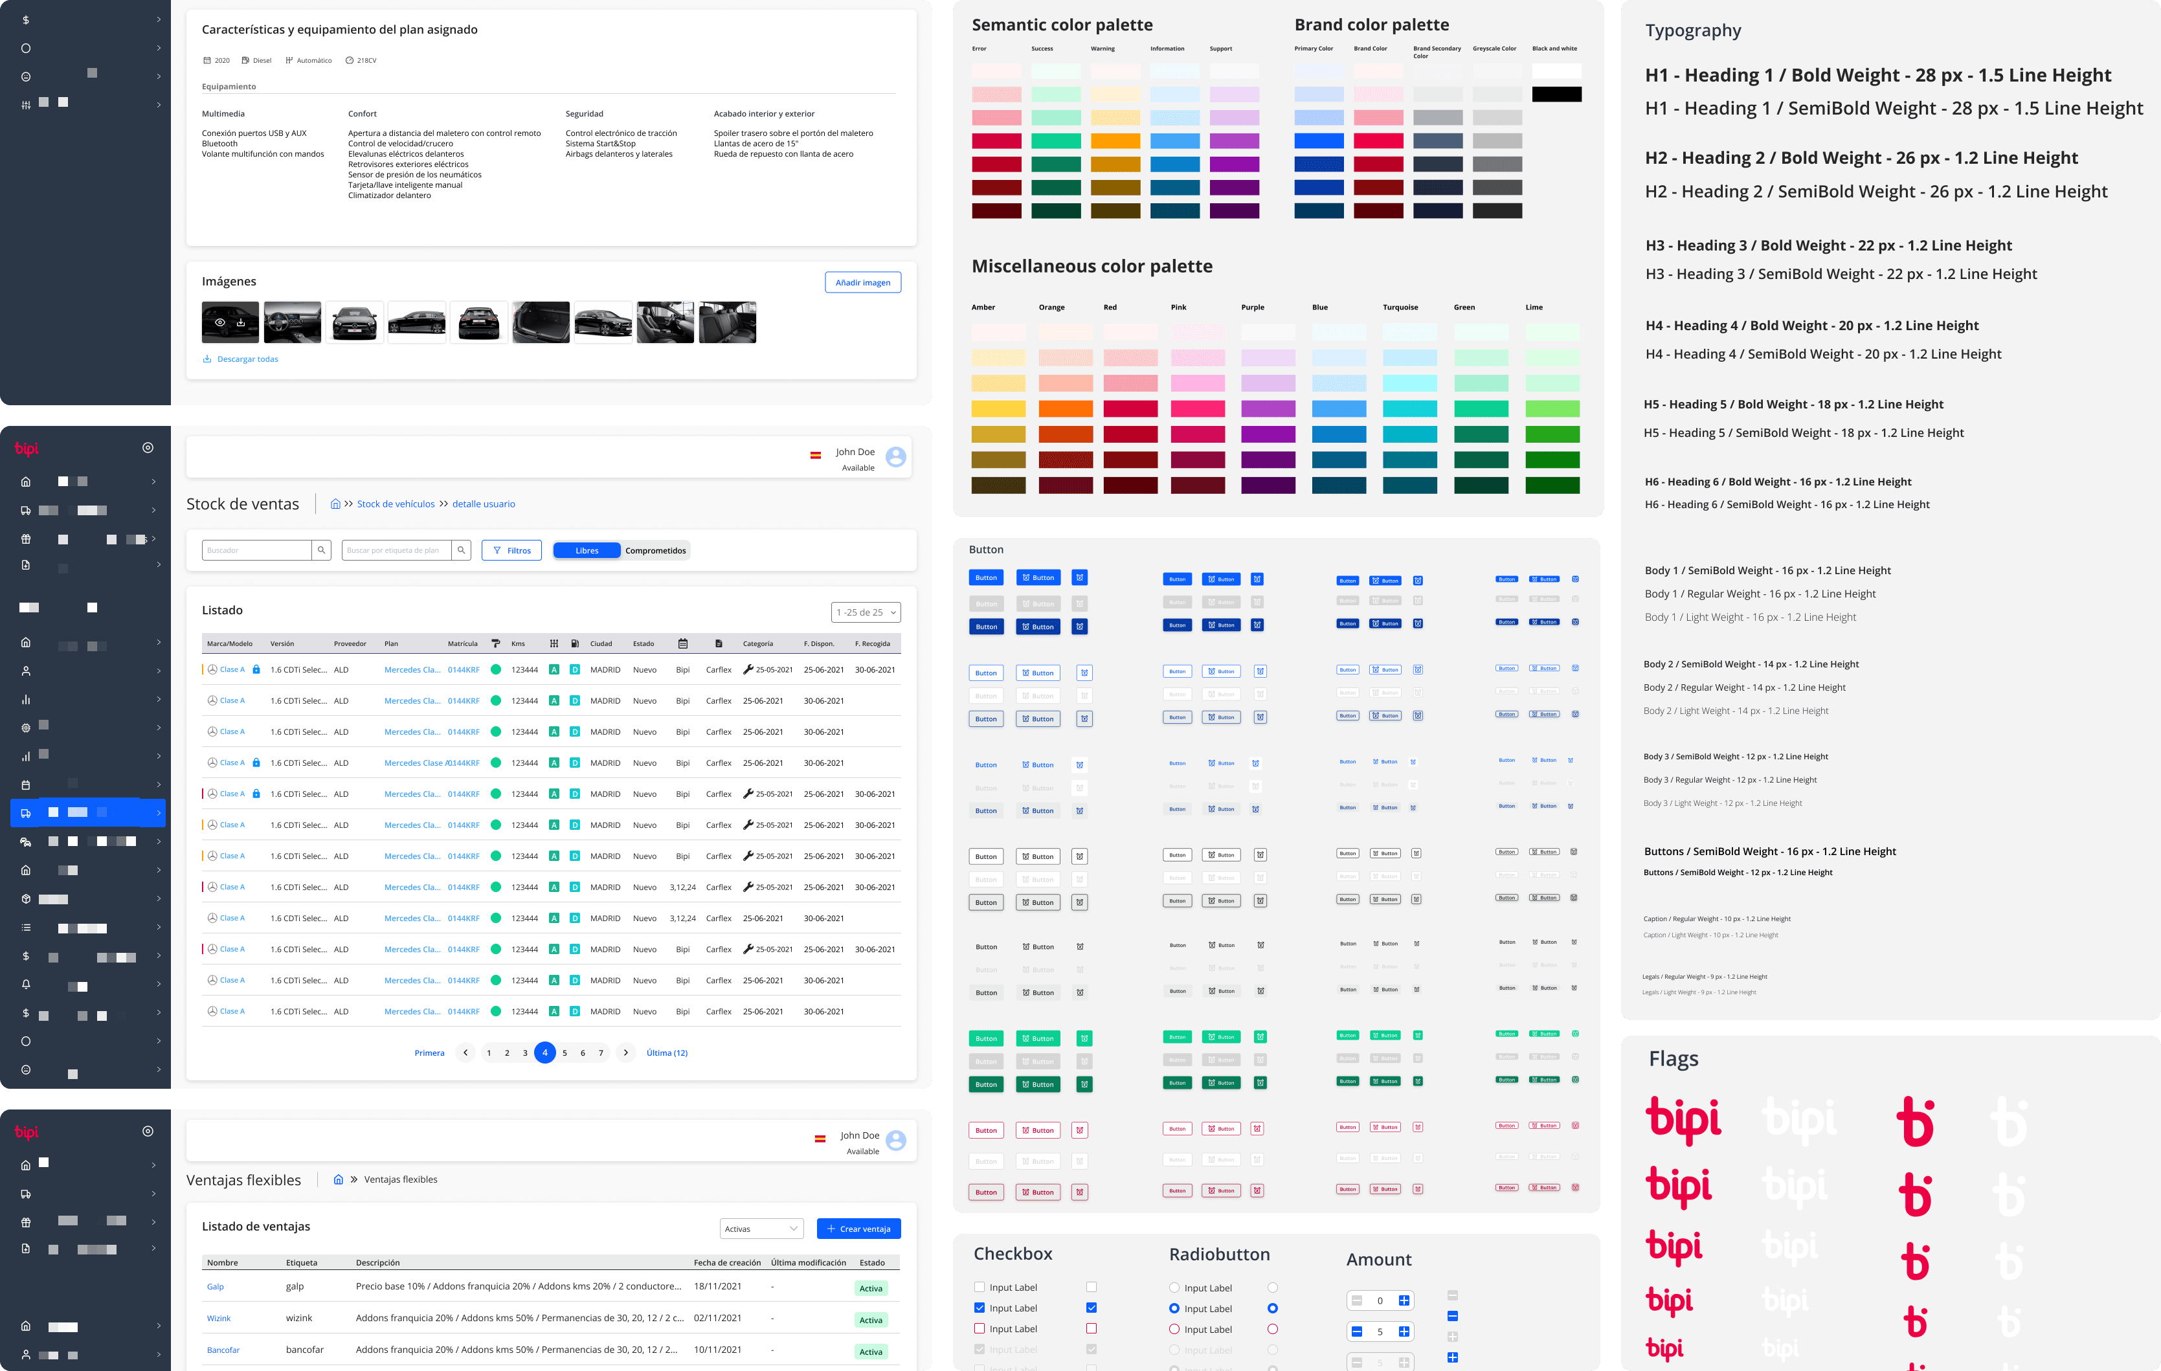Click the gearbox column header icon

[554, 643]
